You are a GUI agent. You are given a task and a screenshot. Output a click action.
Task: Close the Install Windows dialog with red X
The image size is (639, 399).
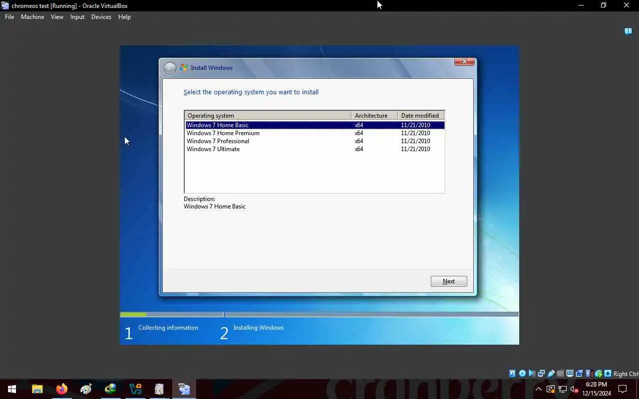click(x=464, y=61)
